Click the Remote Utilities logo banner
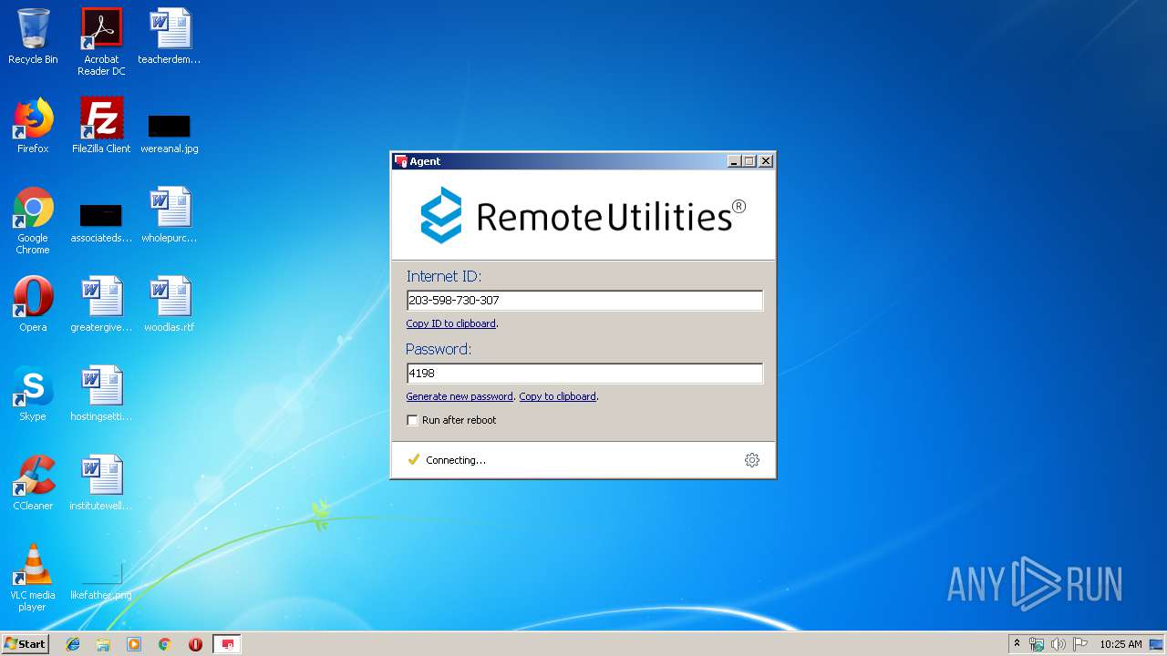 (583, 215)
